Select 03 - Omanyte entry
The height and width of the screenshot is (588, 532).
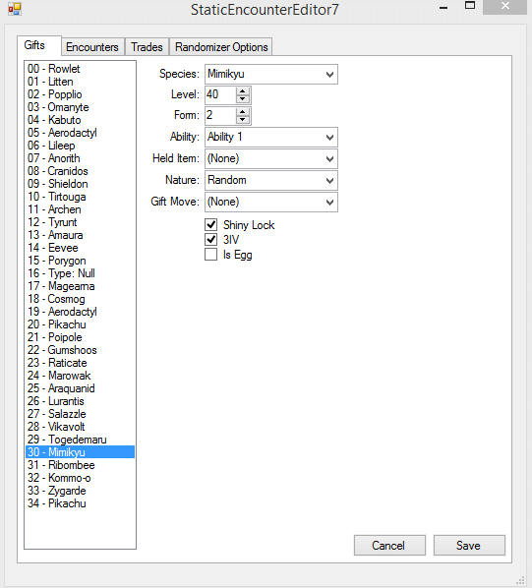(80, 107)
